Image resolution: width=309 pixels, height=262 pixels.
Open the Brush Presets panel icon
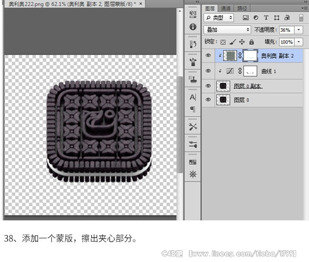coord(193,62)
